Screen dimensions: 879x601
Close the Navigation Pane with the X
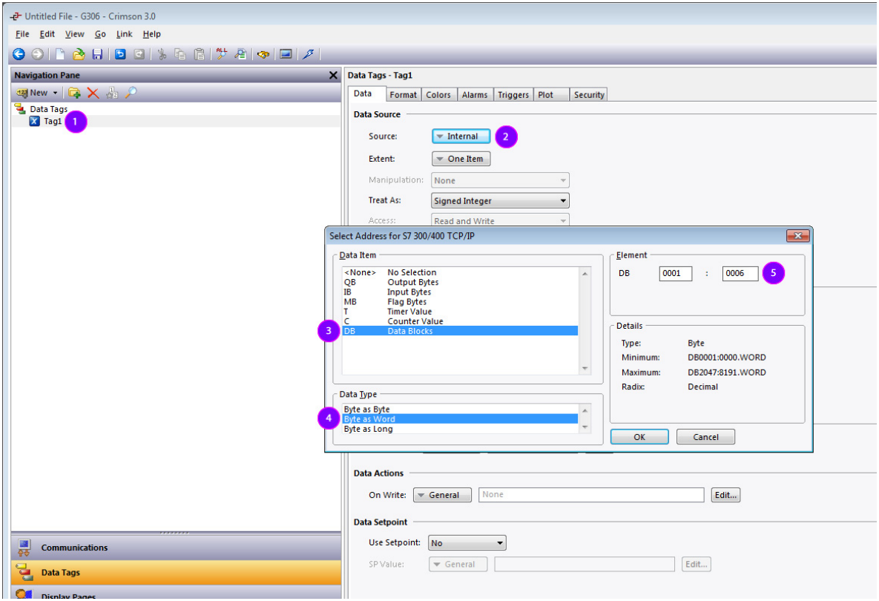[333, 75]
